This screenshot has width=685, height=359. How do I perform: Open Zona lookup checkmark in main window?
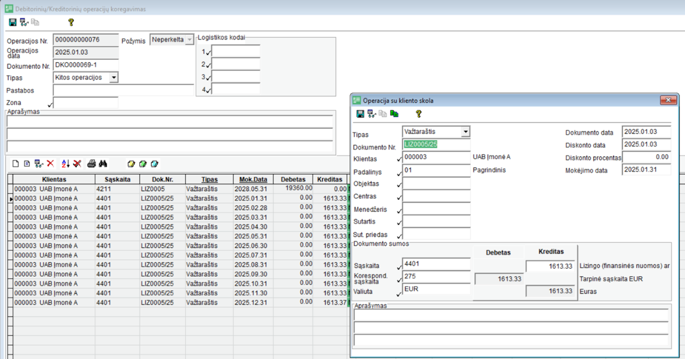pos(50,105)
